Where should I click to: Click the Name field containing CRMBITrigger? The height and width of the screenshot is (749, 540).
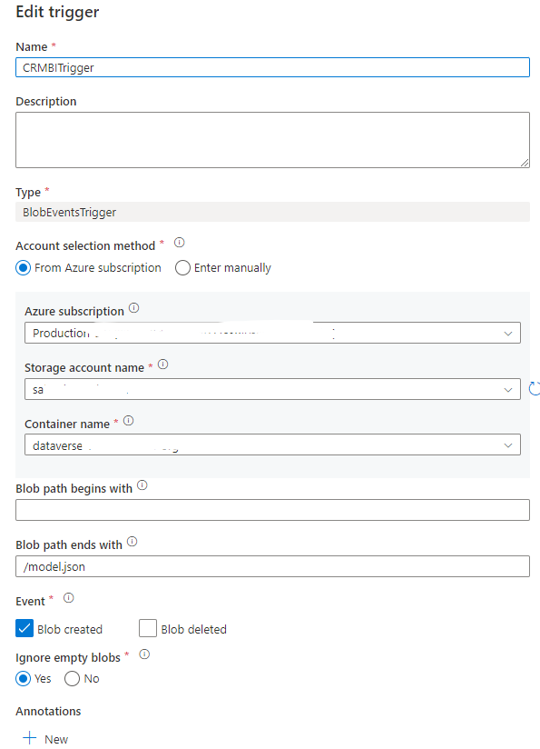(272, 67)
